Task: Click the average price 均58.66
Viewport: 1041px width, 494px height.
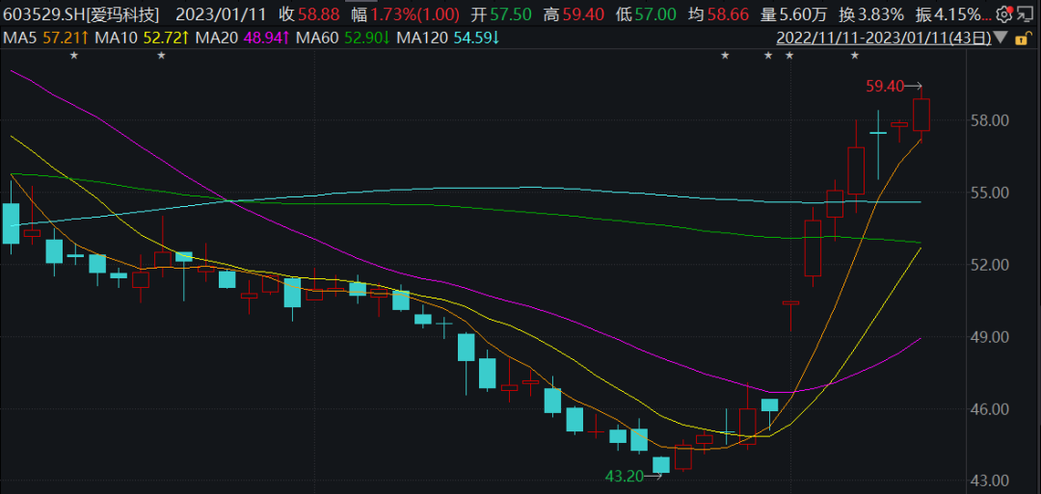Action: click(x=717, y=13)
